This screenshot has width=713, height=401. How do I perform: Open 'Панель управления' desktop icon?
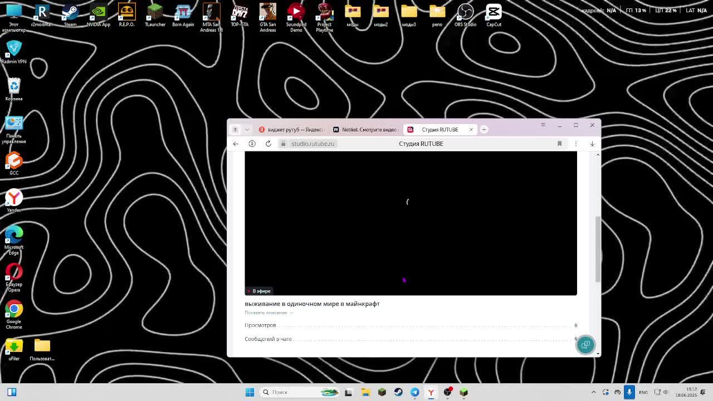(14, 129)
